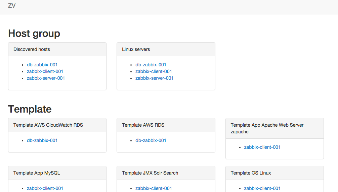Screen dimensions: 338x192
Task: Click the Discovered hosts panel header
Action: click(57, 50)
